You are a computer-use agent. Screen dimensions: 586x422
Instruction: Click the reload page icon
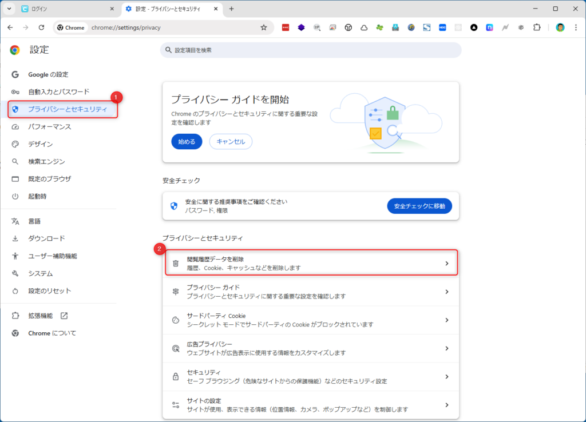(x=41, y=27)
